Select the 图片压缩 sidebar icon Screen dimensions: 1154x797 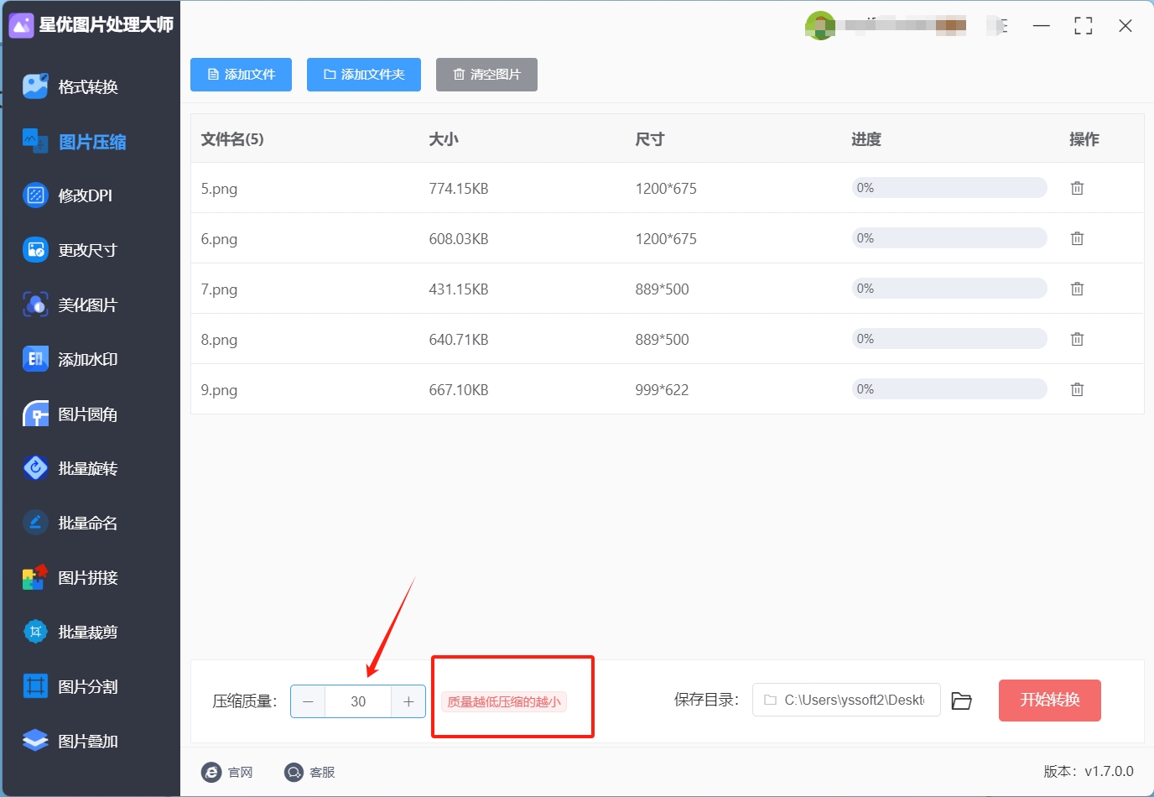(x=35, y=141)
